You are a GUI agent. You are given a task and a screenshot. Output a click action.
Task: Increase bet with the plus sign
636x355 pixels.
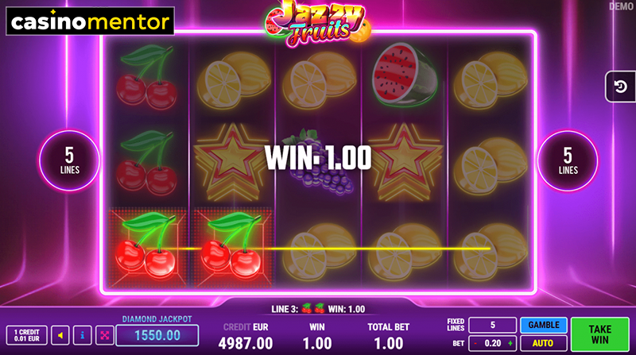point(510,343)
